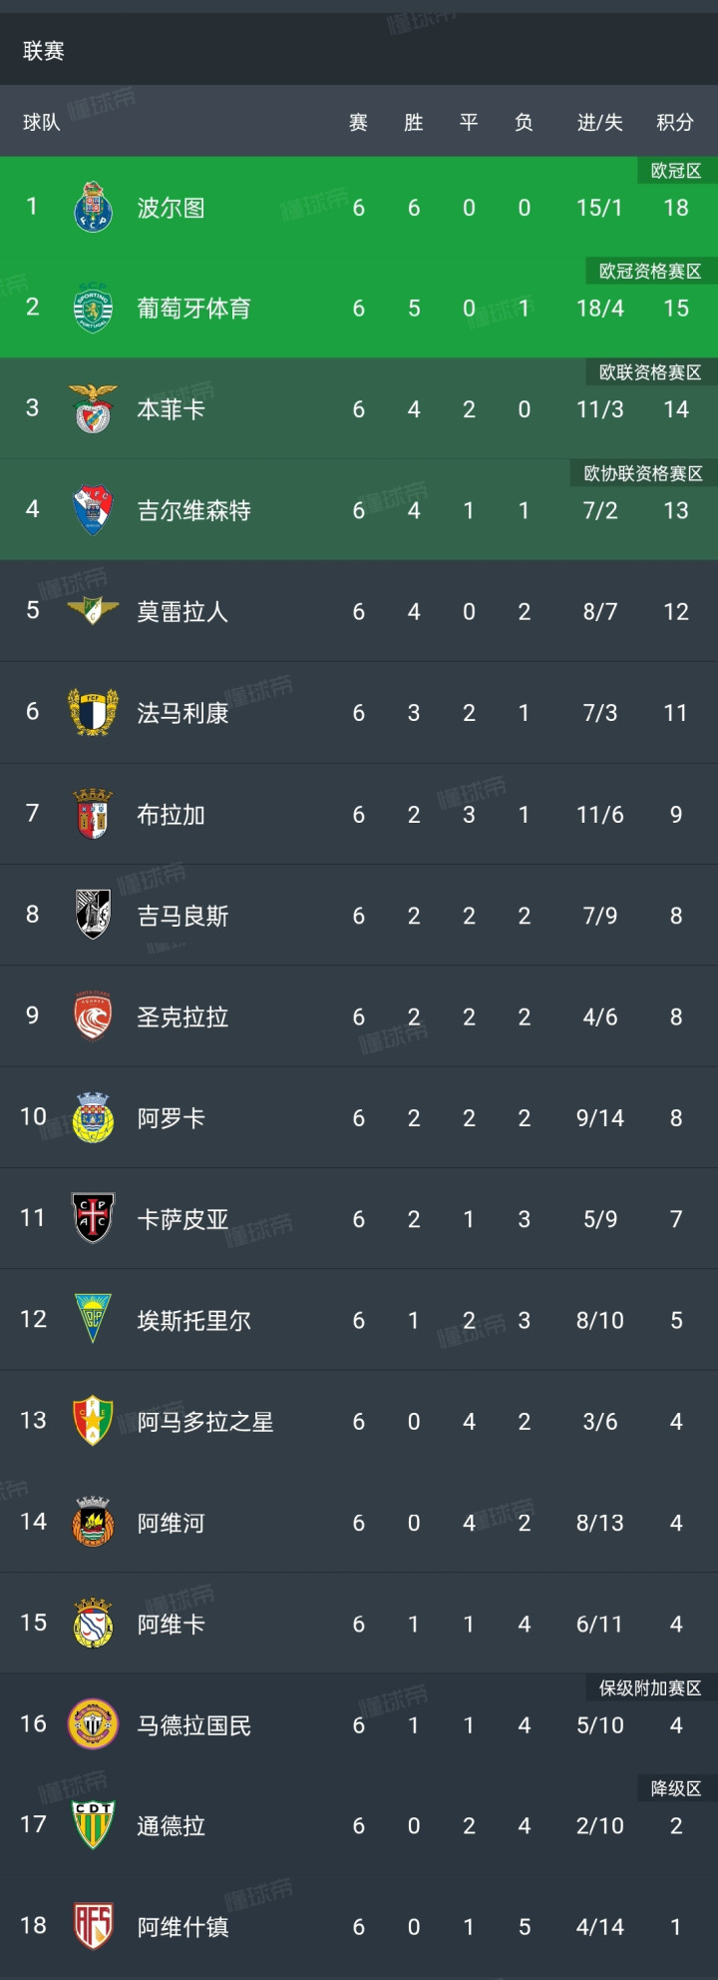Select the 马德拉国民 team name
Image resolution: width=718 pixels, height=1980 pixels.
(x=193, y=1724)
